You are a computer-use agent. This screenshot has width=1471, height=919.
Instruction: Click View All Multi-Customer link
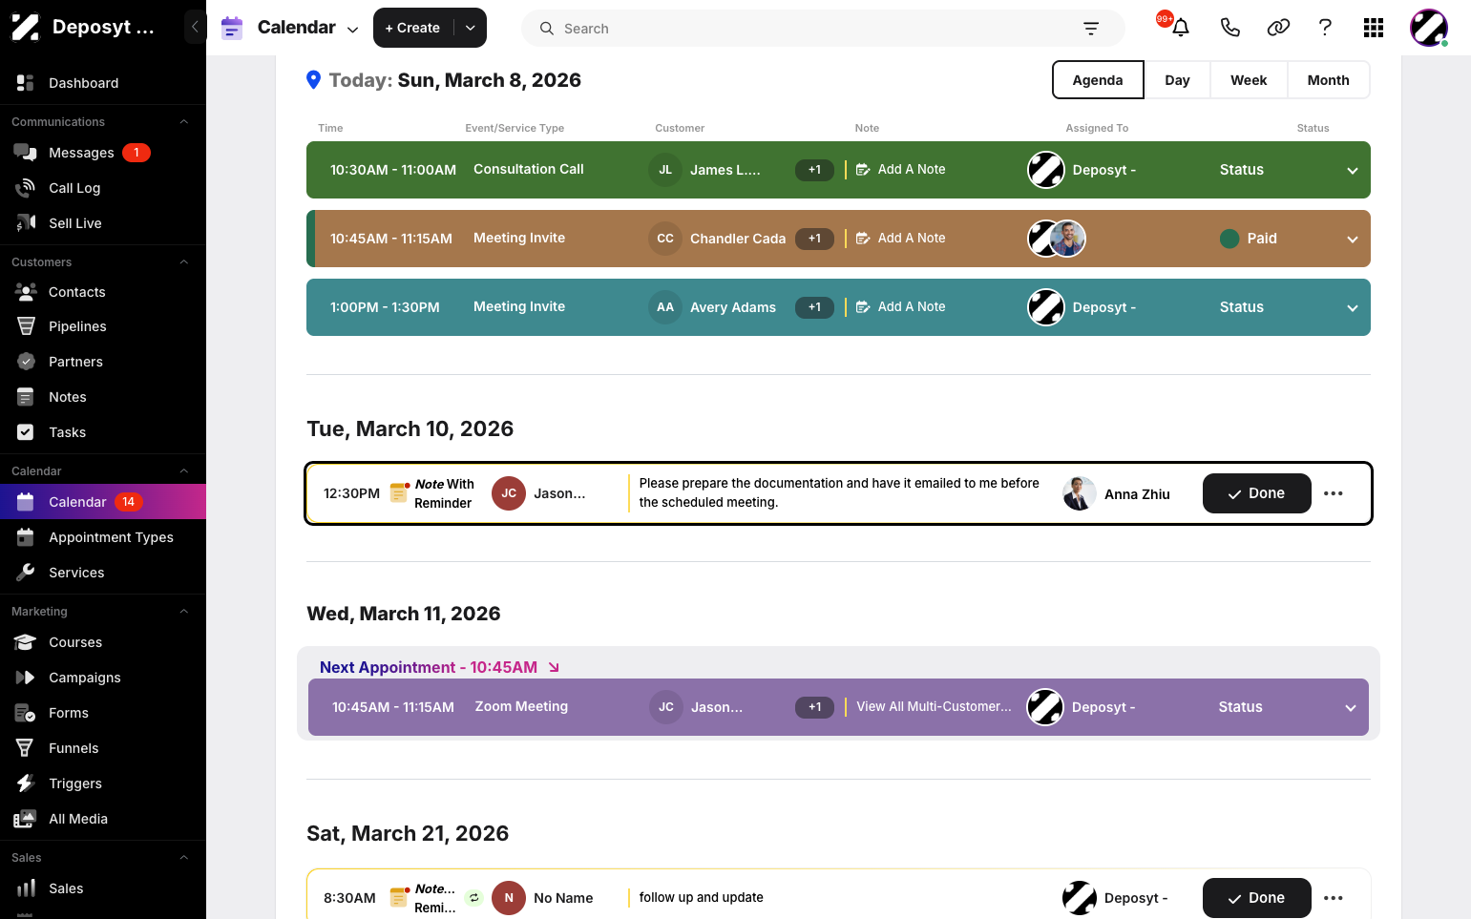934,707
